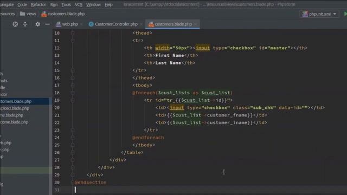Click the @foreach directive on line 18
Screen dimensions: 347x195
[x=144, y=93]
